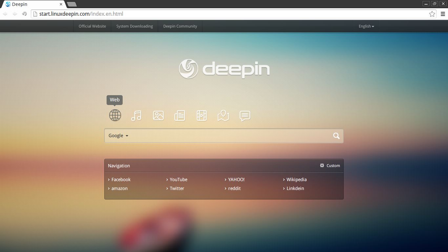Close the Deepin browser tab
The width and height of the screenshot is (448, 252).
pyautogui.click(x=61, y=4)
